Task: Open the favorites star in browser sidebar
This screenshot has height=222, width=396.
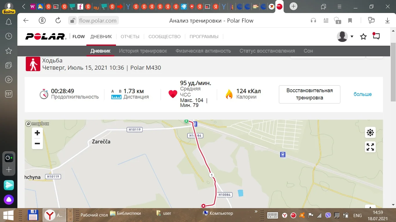Action: (9, 51)
